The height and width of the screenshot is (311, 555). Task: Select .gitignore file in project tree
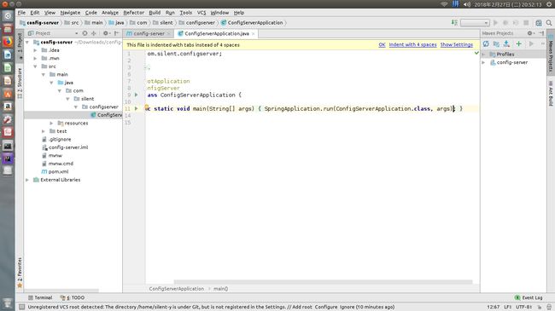[60, 139]
